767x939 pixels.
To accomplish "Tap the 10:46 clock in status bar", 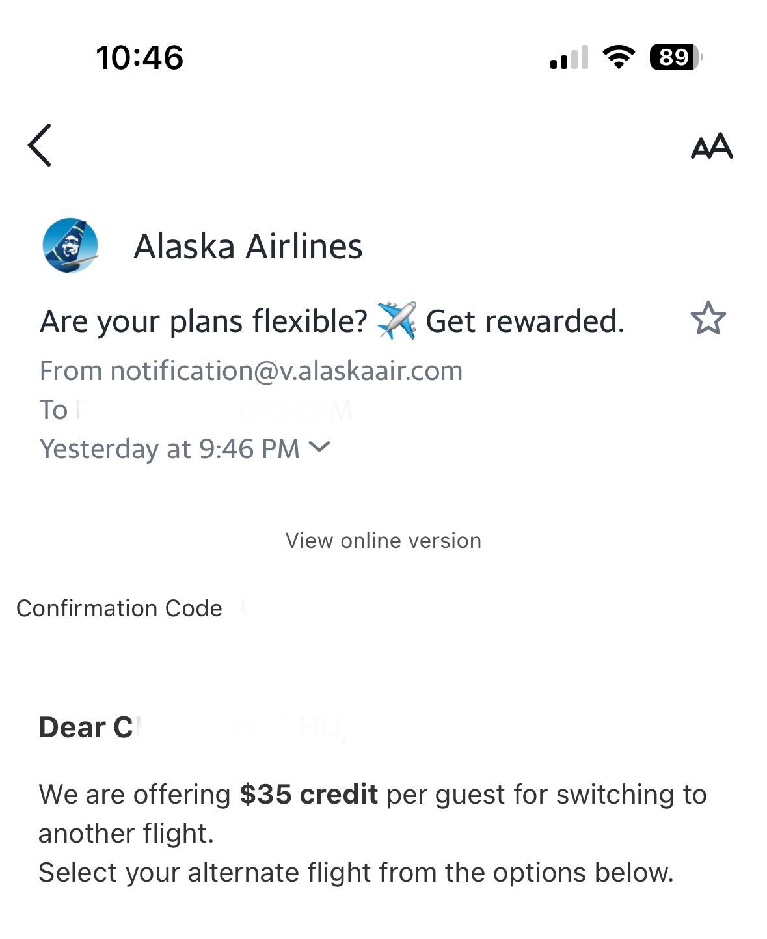I will click(x=140, y=57).
